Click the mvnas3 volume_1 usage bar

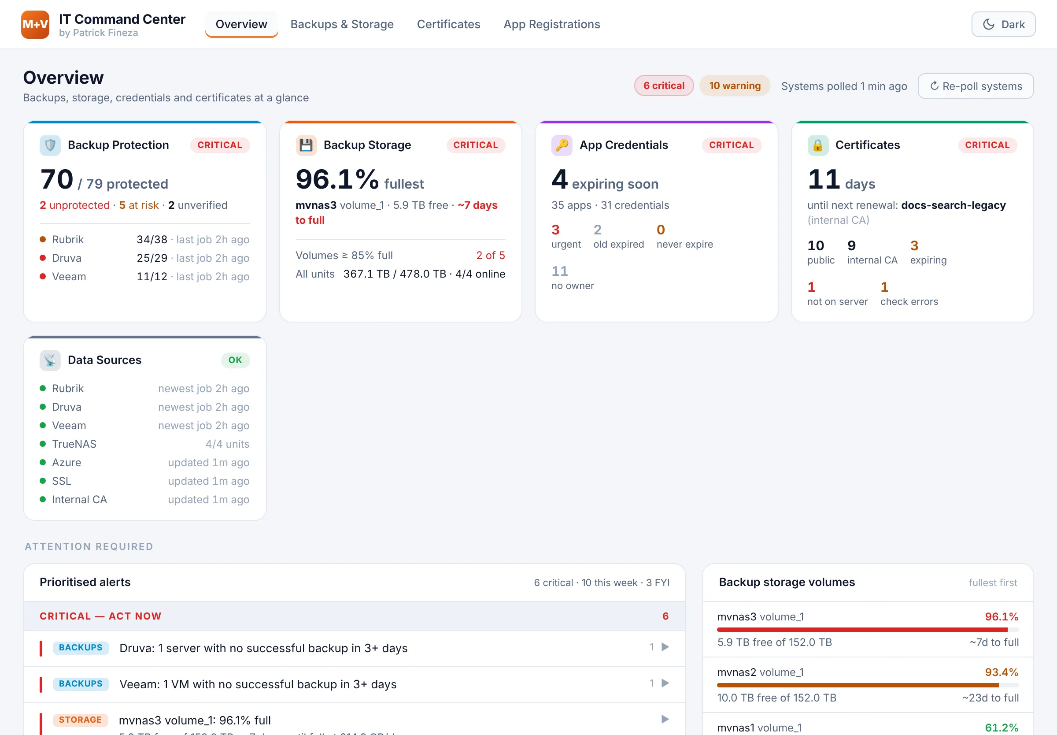(x=868, y=630)
